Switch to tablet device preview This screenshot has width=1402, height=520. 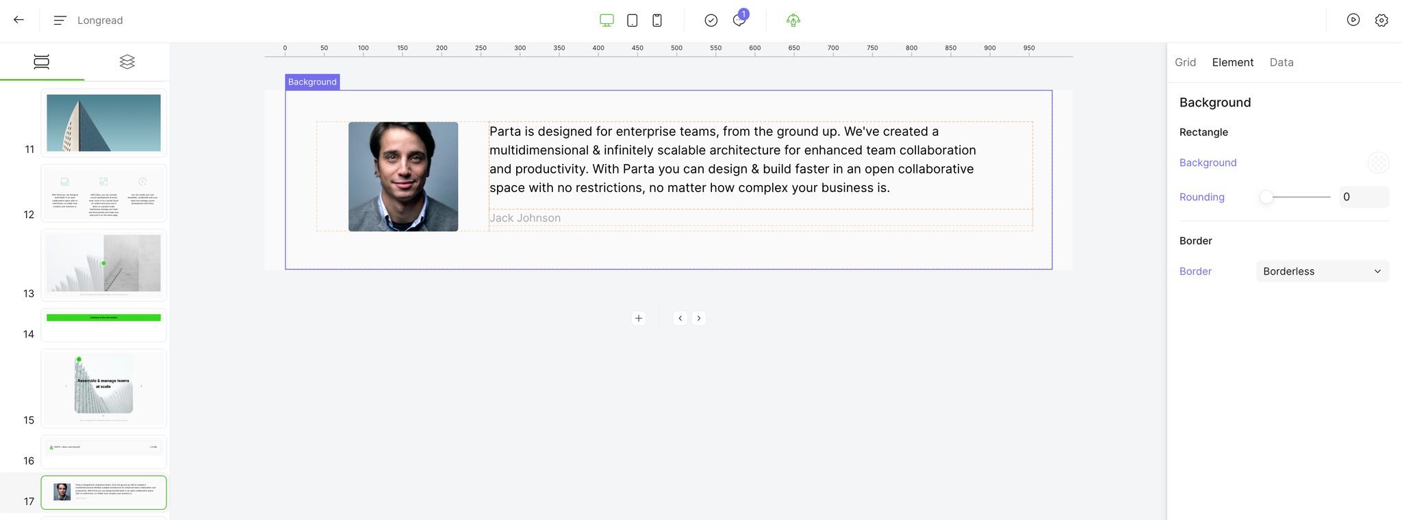633,20
